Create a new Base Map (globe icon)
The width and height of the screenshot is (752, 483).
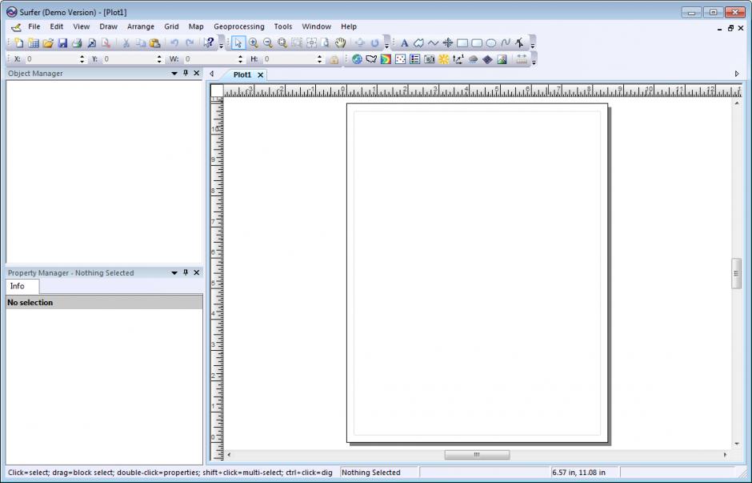(357, 59)
